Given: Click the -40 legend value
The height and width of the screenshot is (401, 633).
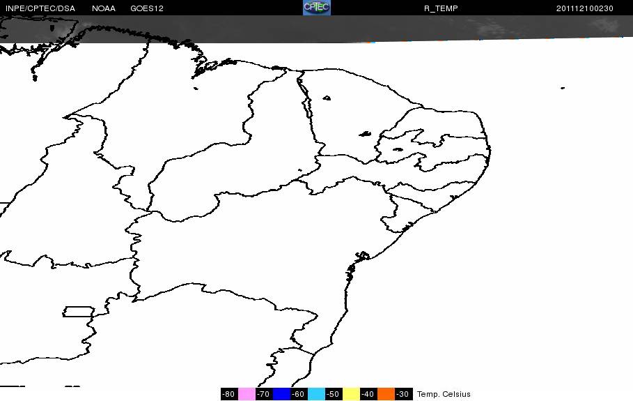Looking at the screenshot, I should click(368, 394).
